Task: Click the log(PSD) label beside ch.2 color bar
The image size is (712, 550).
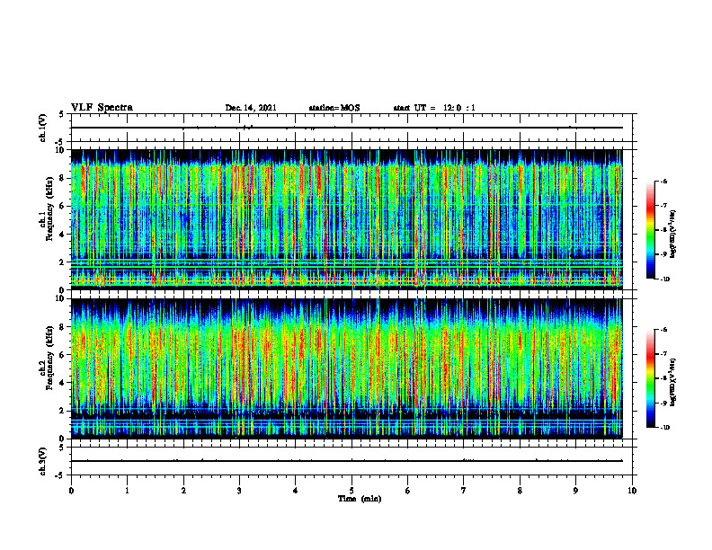Action: click(672, 383)
